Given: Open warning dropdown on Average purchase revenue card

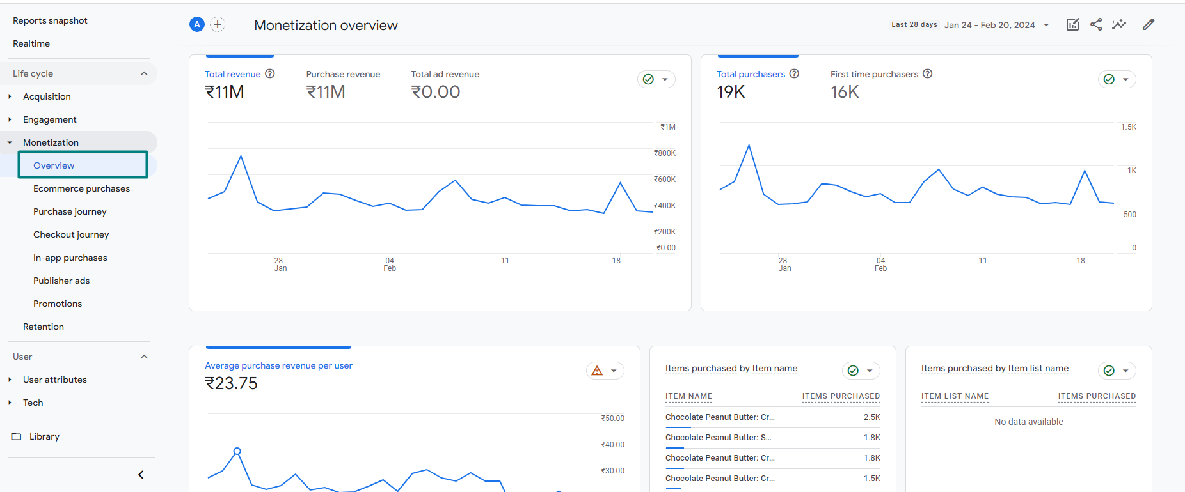Looking at the screenshot, I should coord(605,371).
